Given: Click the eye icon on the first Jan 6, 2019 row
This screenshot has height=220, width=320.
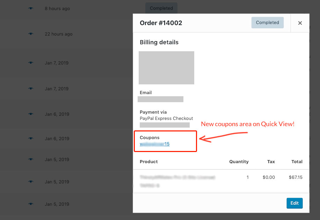Looking at the screenshot, I should pos(31,114).
